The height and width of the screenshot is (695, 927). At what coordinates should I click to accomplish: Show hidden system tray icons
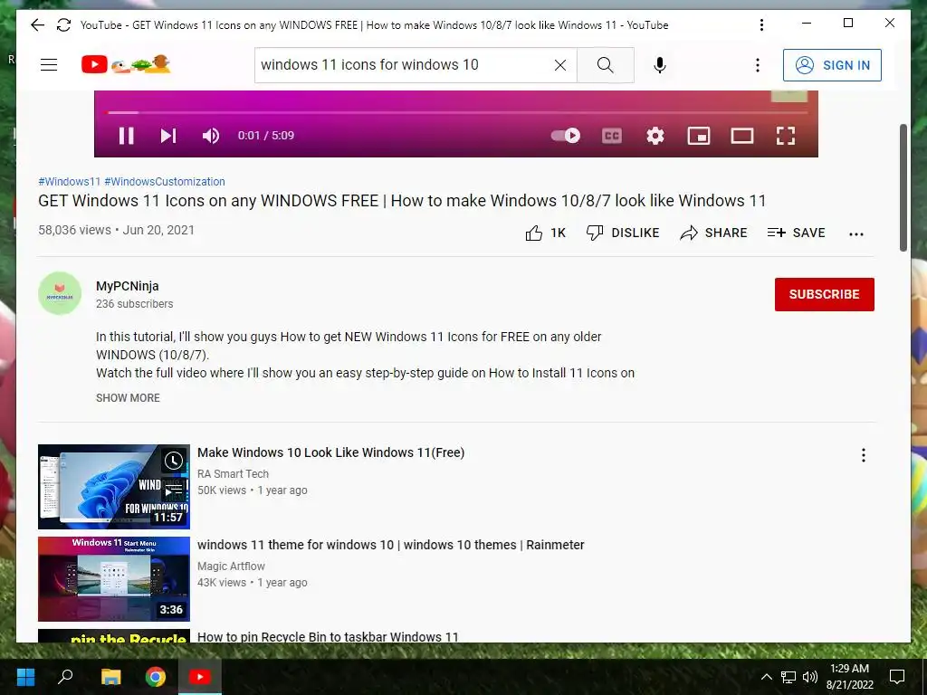pyautogui.click(x=766, y=677)
